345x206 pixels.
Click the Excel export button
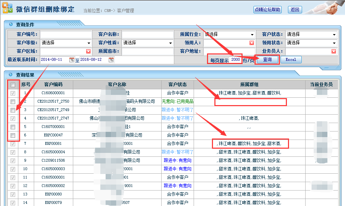(291, 60)
